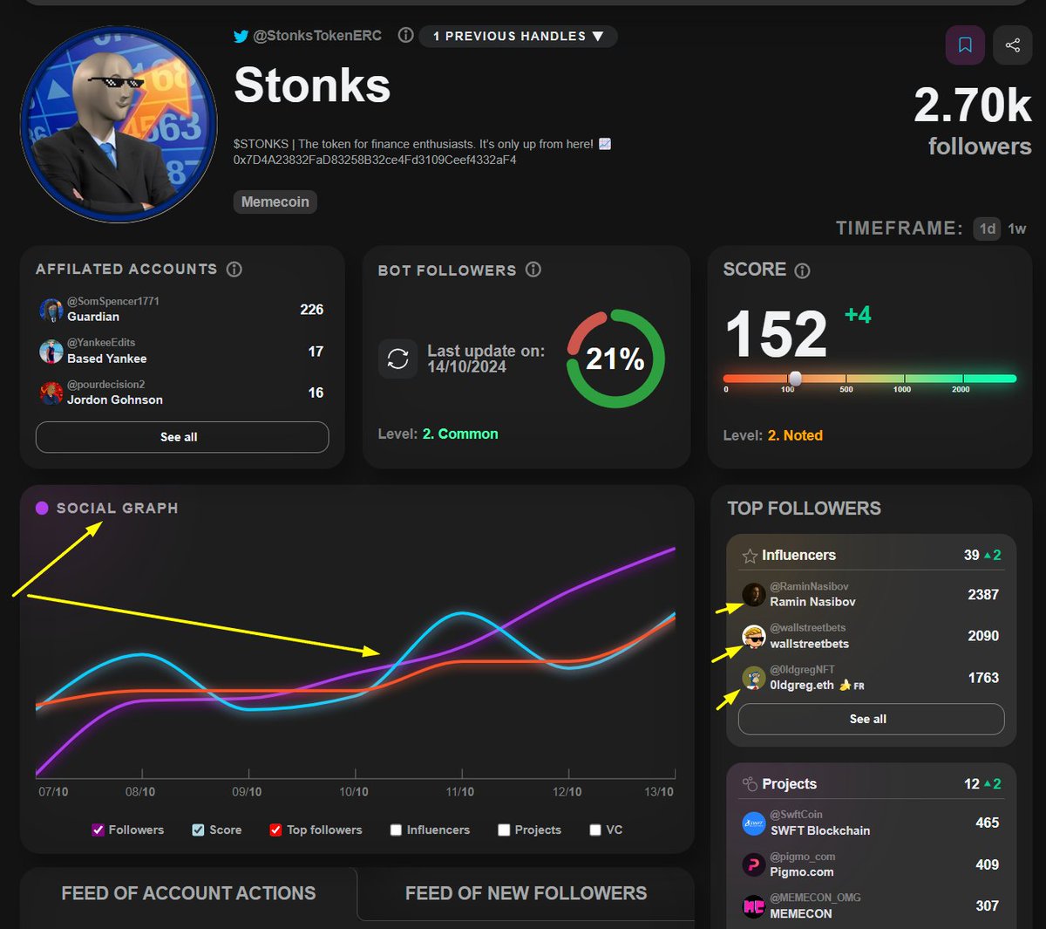Click the 2.70k followers count
This screenshot has height=929, width=1046.
point(973,106)
